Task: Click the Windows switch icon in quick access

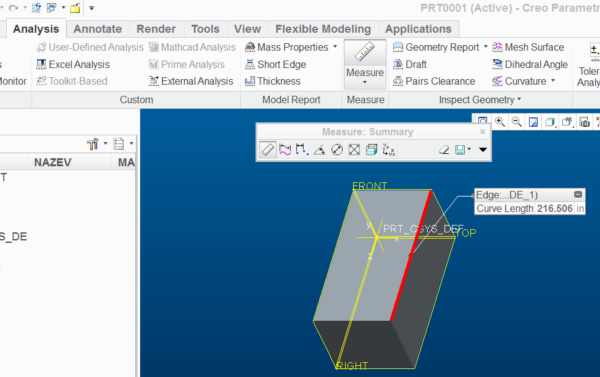Action: click(51, 7)
